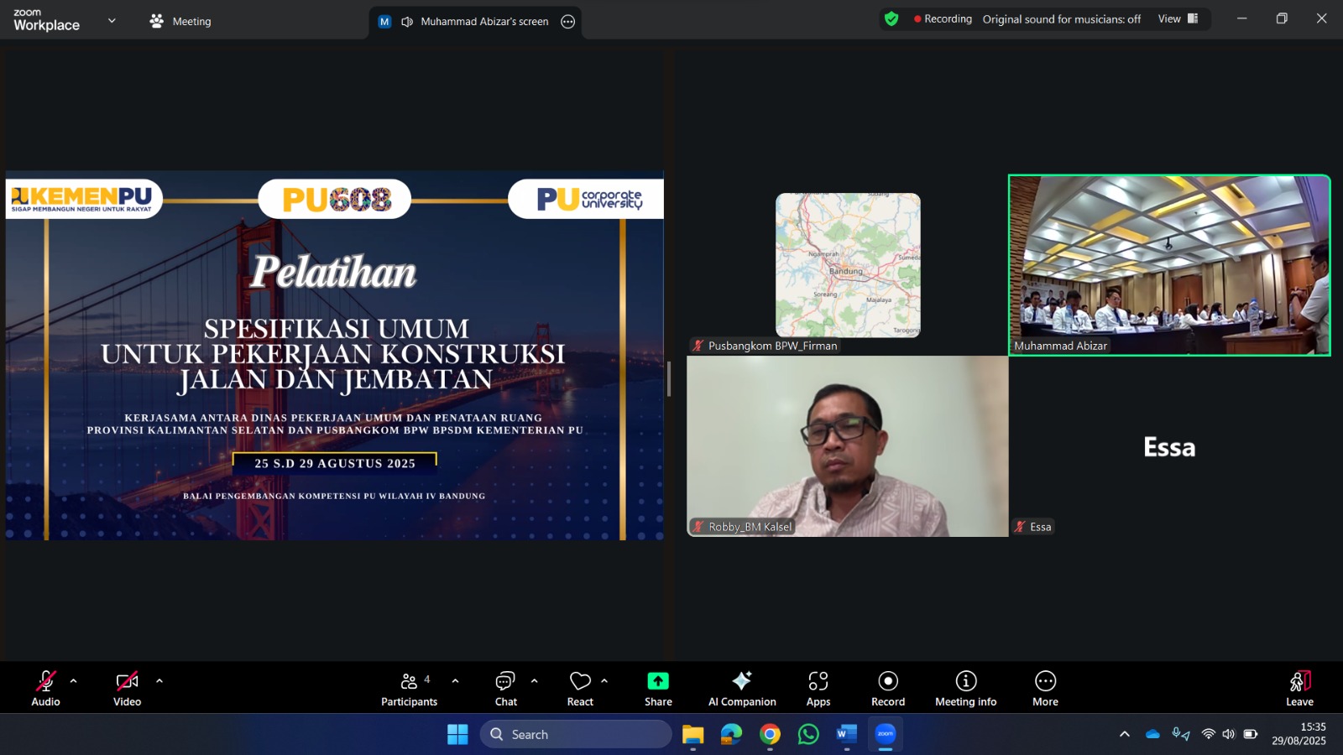The image size is (1343, 755).
Task: Expand caret next to Participants
Action: tap(455, 681)
